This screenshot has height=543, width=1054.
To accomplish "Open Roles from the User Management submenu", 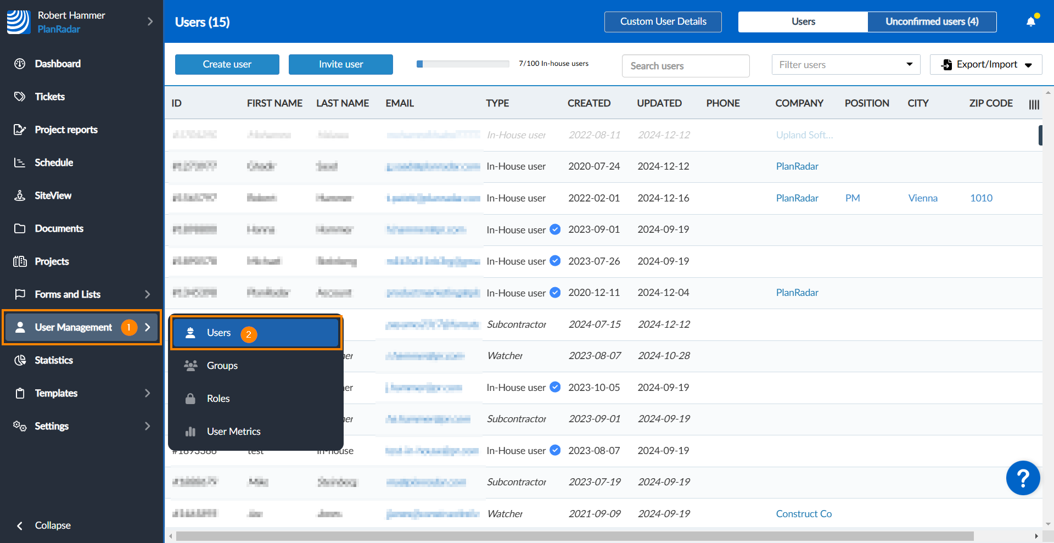I will (218, 399).
